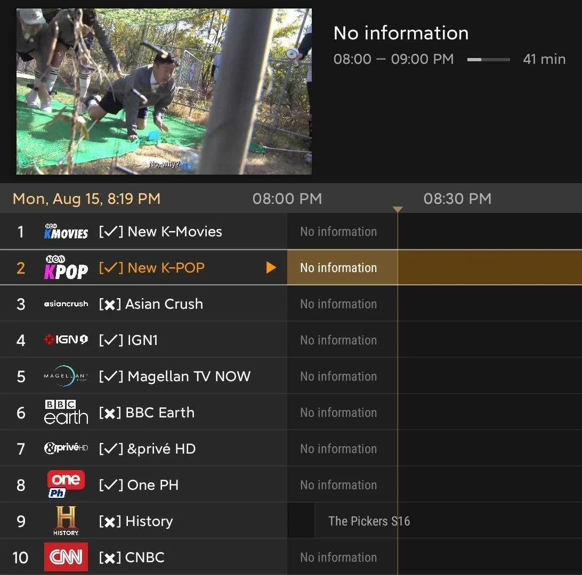Click the program progress bar beside 41 min
582x575 pixels.
(x=488, y=59)
